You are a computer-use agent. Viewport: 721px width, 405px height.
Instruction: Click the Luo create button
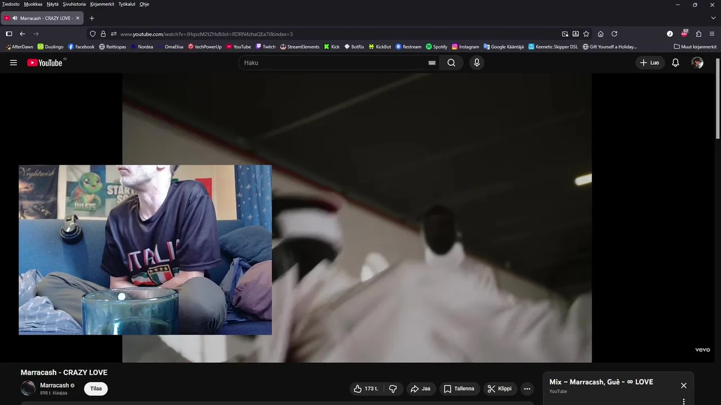pos(649,62)
